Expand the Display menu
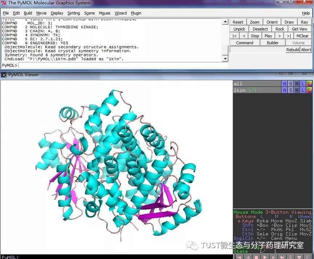The height and width of the screenshot is (259, 314). click(x=57, y=13)
